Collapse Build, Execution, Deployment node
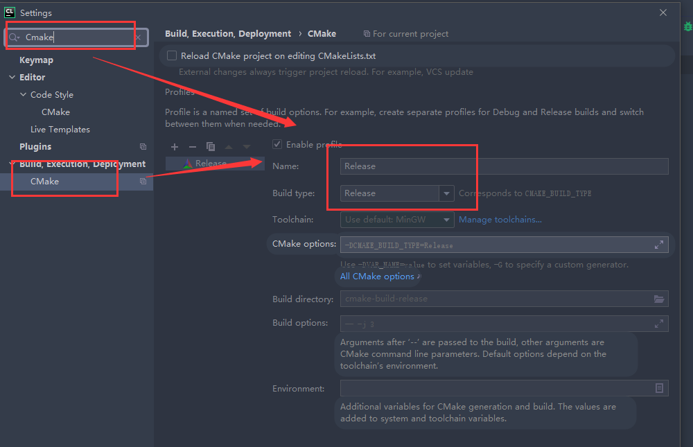 (x=12, y=164)
